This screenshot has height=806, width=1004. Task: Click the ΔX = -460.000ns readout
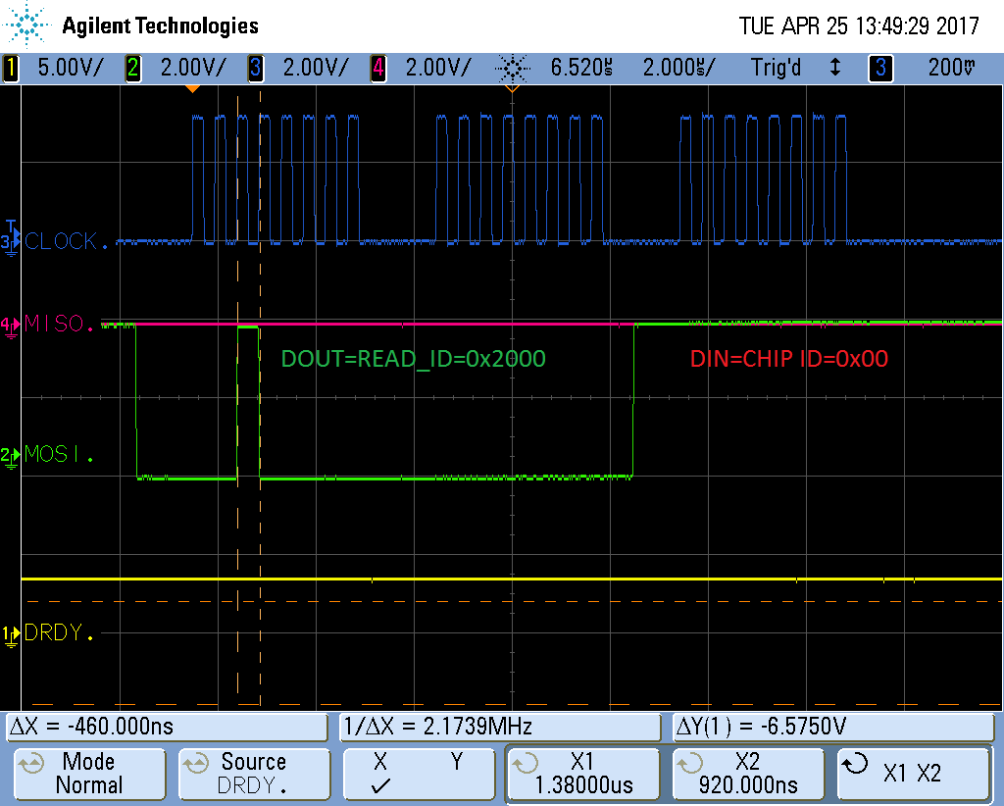167,727
